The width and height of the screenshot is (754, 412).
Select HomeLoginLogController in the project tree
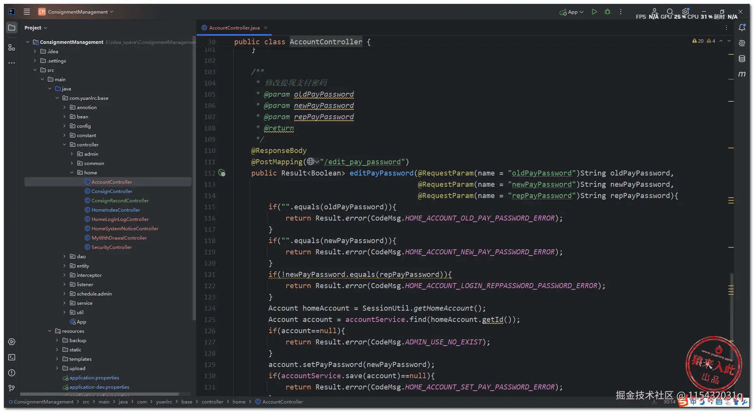[x=120, y=219]
